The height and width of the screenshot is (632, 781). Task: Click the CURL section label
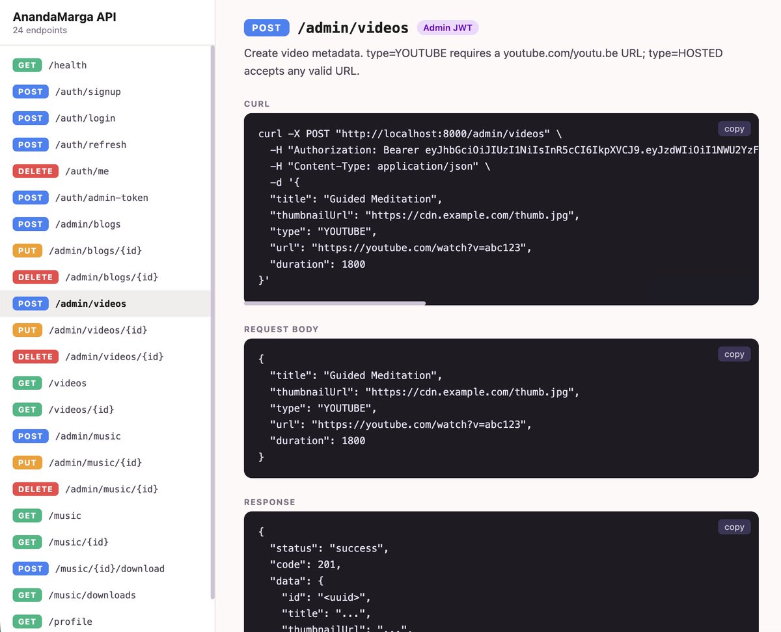pos(256,104)
